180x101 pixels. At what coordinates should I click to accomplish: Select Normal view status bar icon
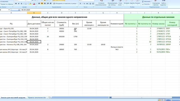pos(159,100)
